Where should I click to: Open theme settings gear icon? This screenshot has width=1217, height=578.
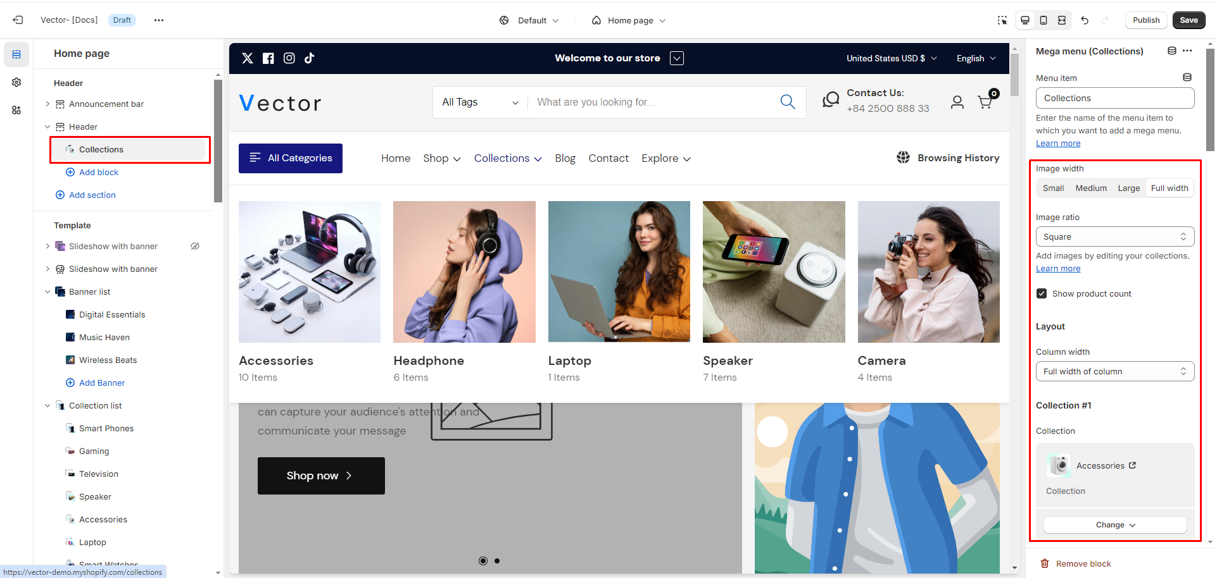tap(16, 82)
